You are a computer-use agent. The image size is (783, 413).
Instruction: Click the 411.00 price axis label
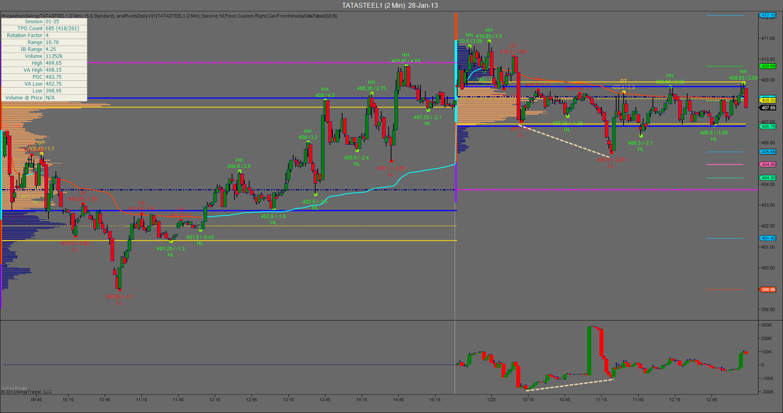pos(768,38)
